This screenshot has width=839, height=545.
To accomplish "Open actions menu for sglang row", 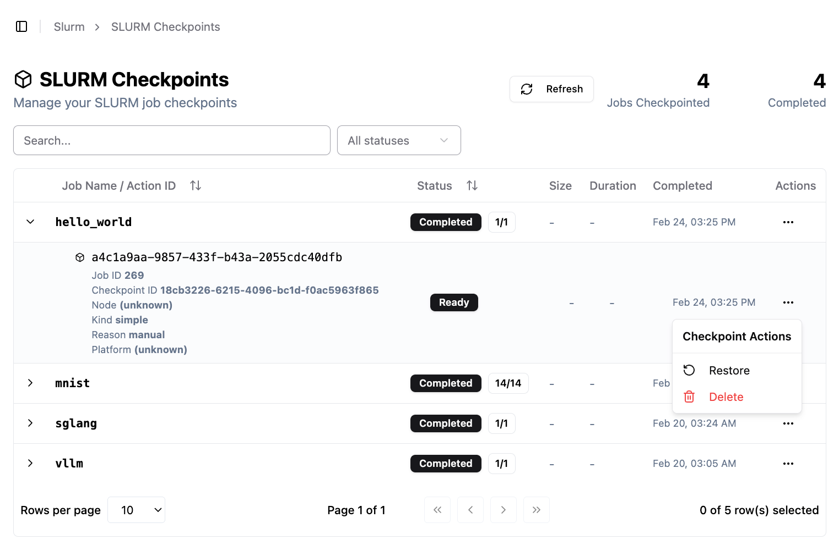I will [788, 423].
